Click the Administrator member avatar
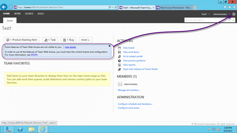 pyautogui.click(x=120, y=84)
